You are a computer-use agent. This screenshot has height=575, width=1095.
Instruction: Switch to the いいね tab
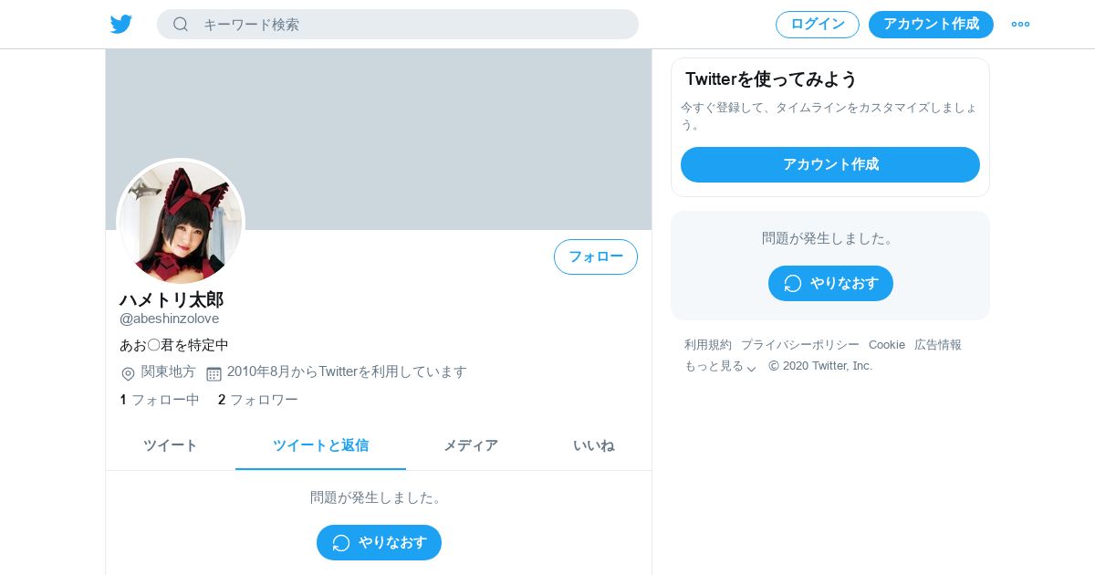tap(593, 445)
